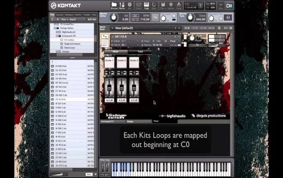
Task: Open the Files menu floppy icon
Action: pos(163,6)
